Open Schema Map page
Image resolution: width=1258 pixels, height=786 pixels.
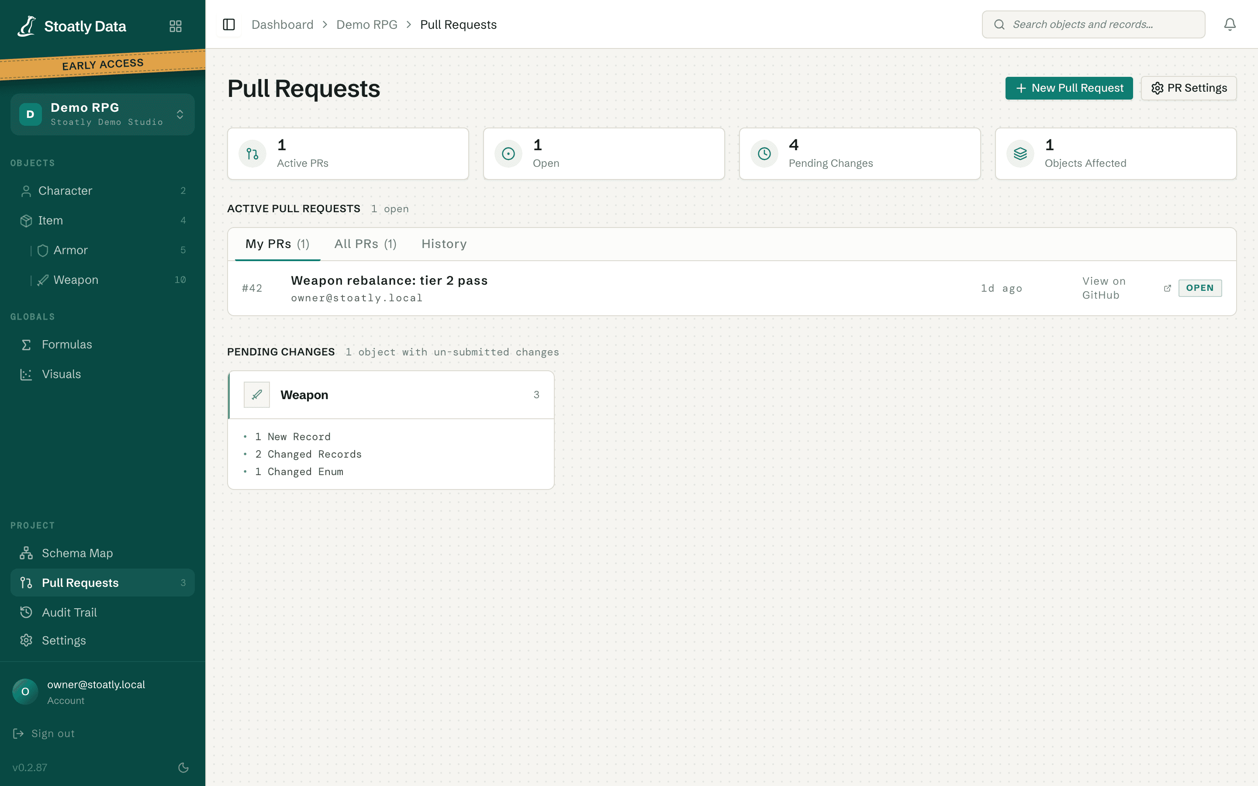coord(102,553)
